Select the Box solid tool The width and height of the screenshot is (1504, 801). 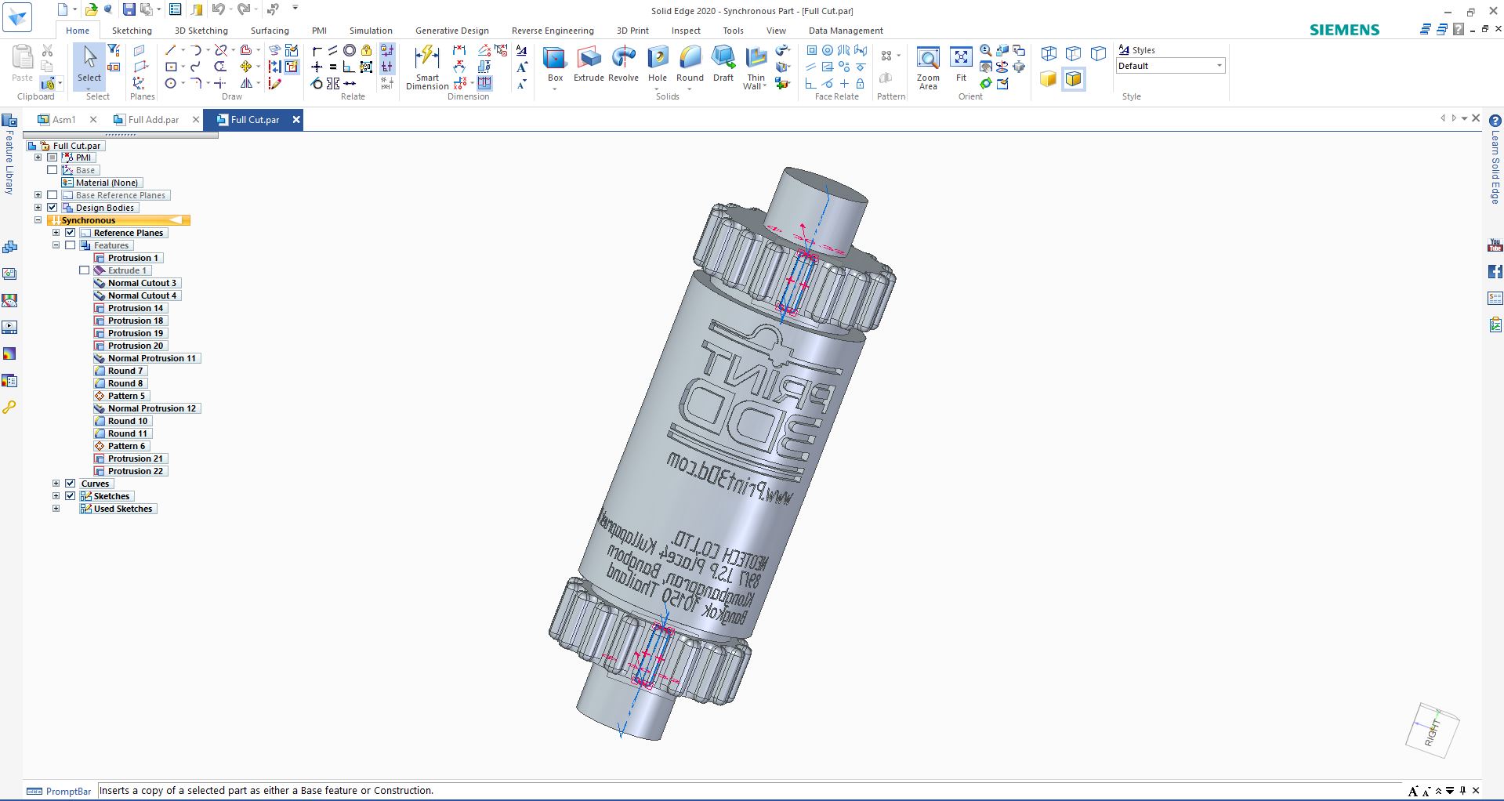(x=555, y=63)
